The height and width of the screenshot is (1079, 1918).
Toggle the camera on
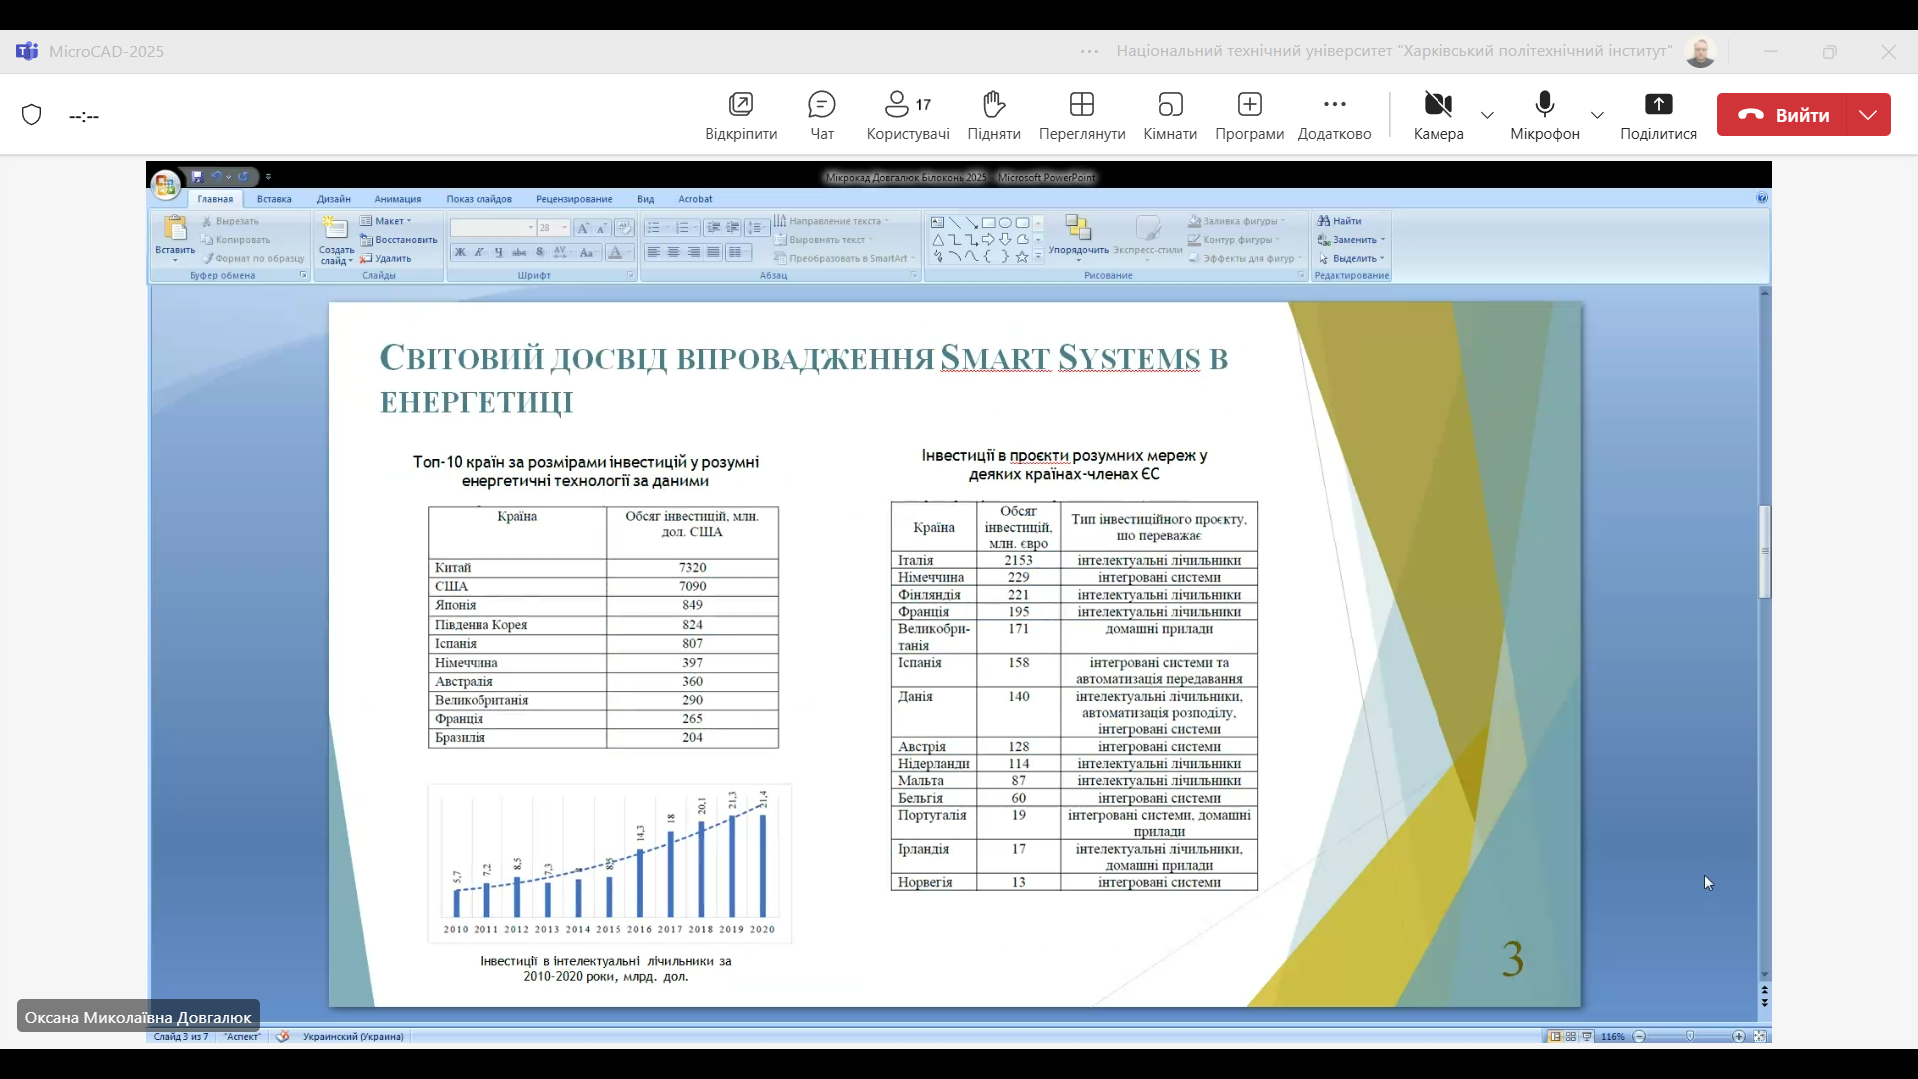coord(1438,105)
